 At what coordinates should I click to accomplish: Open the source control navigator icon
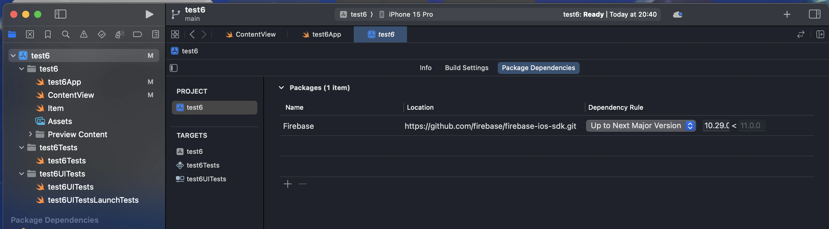click(30, 34)
